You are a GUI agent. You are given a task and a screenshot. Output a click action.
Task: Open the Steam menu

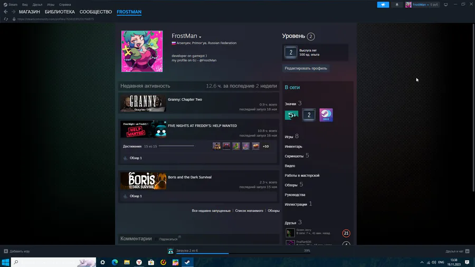pos(13,5)
